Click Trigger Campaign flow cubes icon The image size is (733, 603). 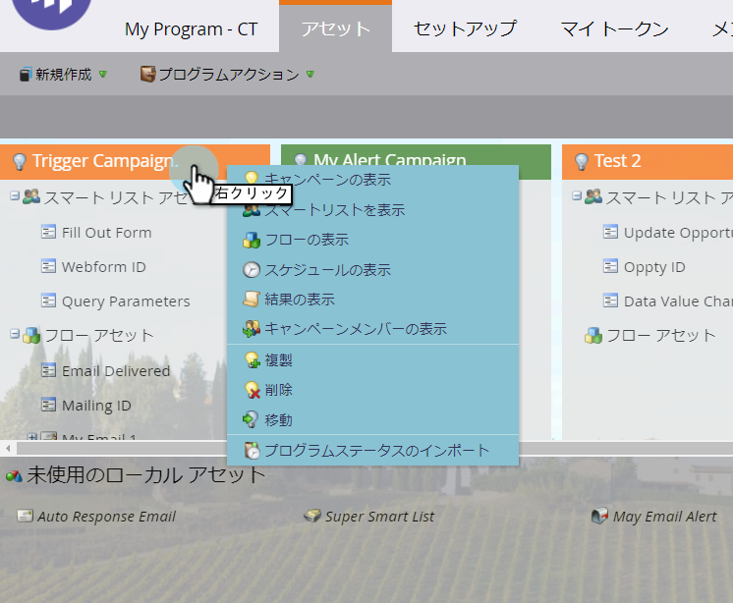31,335
